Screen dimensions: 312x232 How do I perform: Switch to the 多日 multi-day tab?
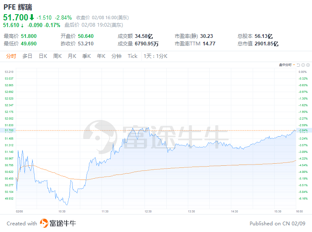click(x=27, y=56)
